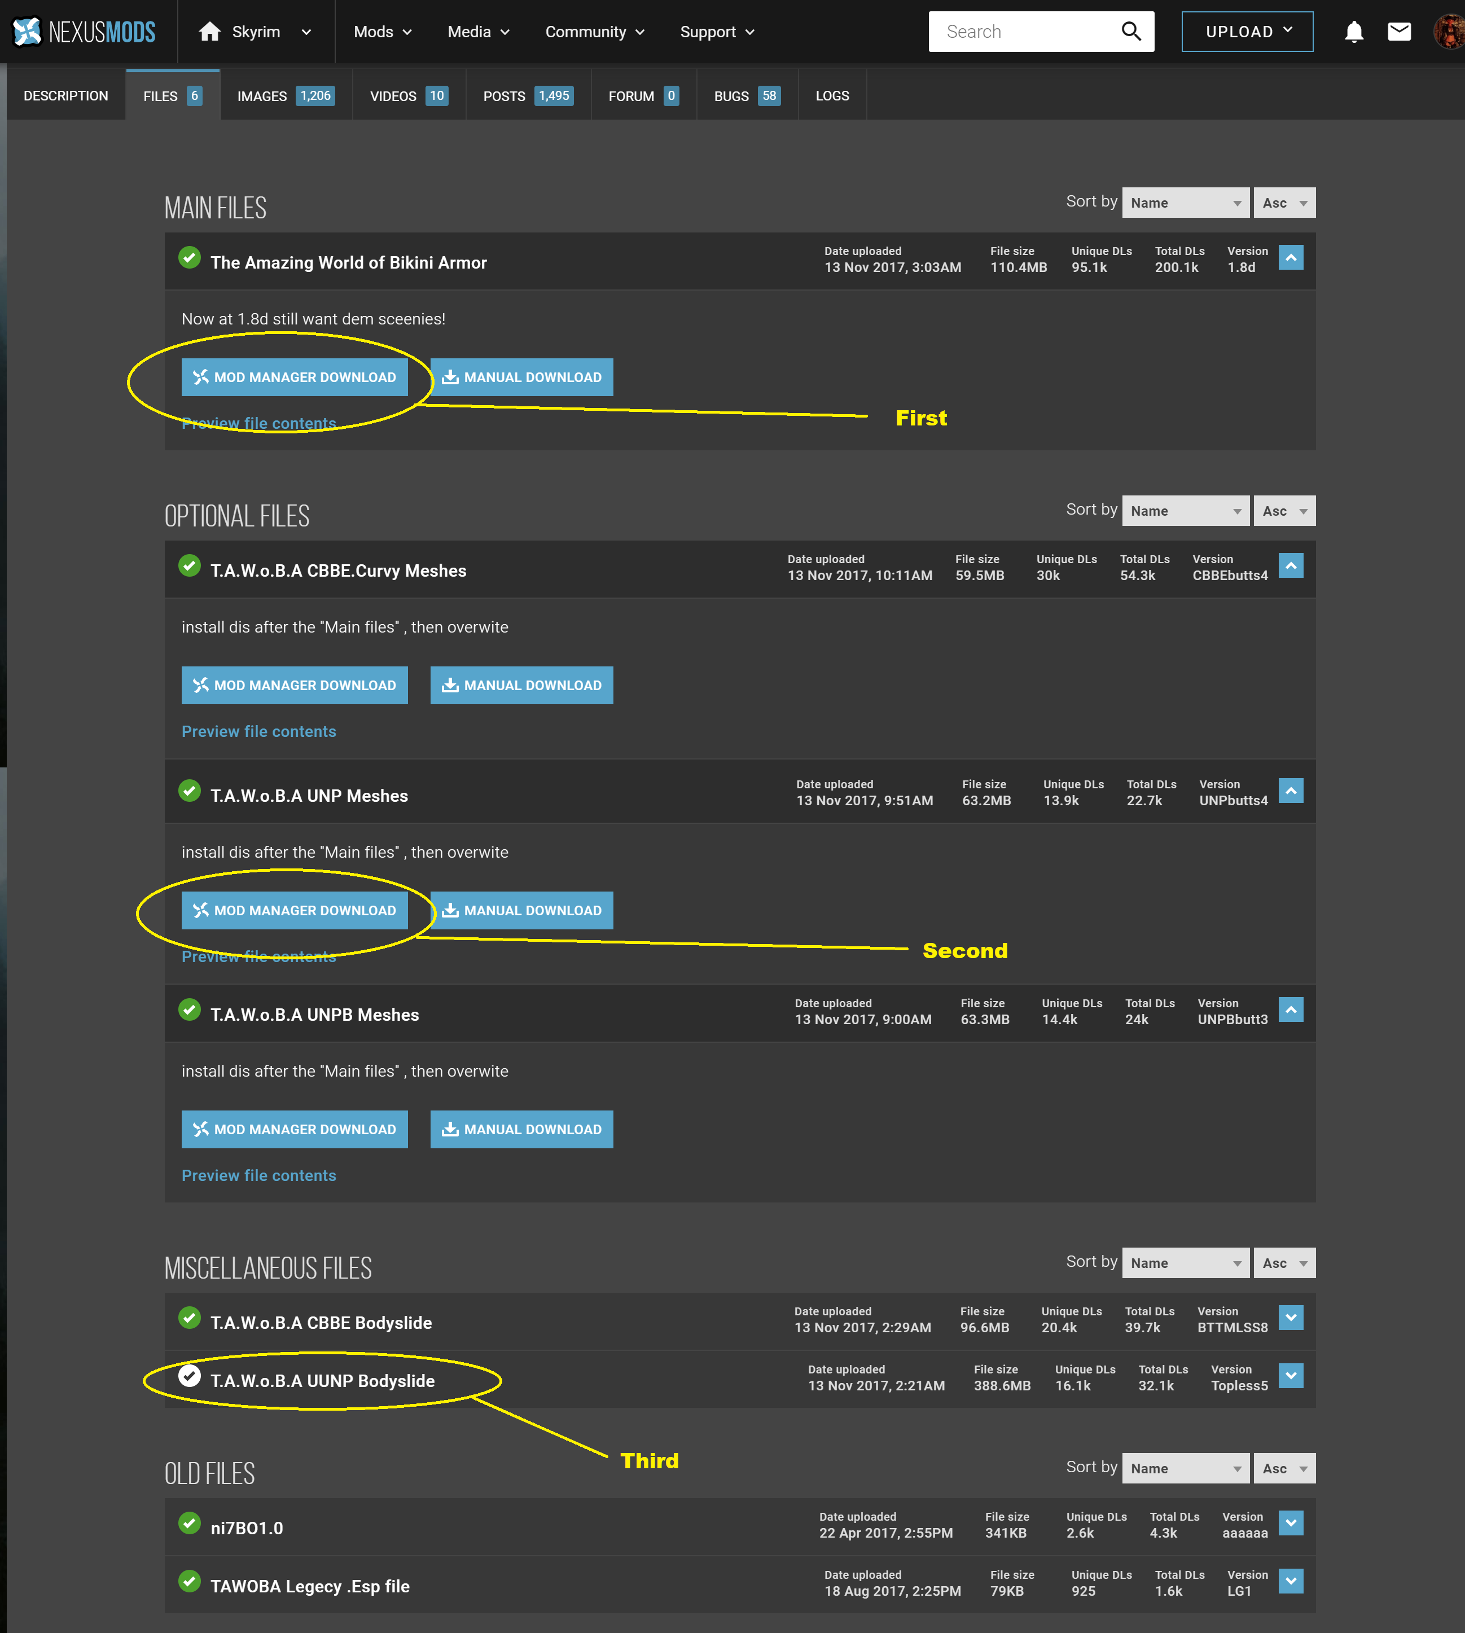Screen dimensions: 1465x1633
Task: Switch to the Forum tab
Action: (x=643, y=96)
